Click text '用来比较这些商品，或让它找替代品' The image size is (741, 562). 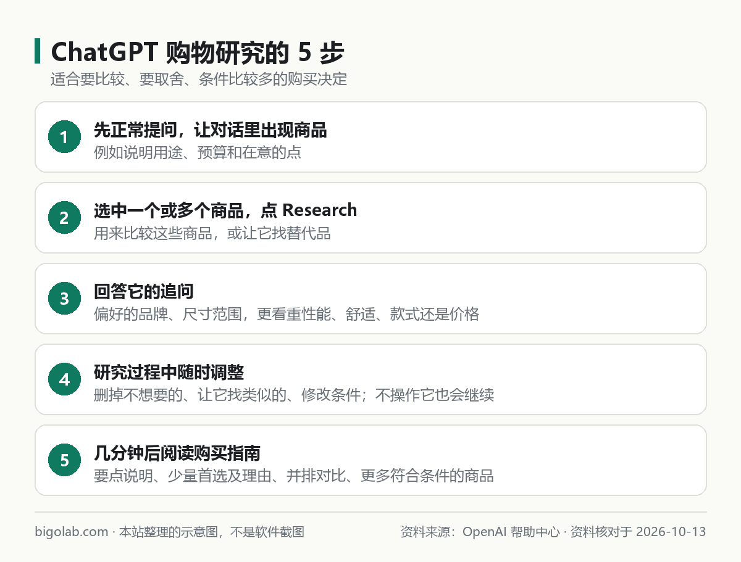point(212,233)
